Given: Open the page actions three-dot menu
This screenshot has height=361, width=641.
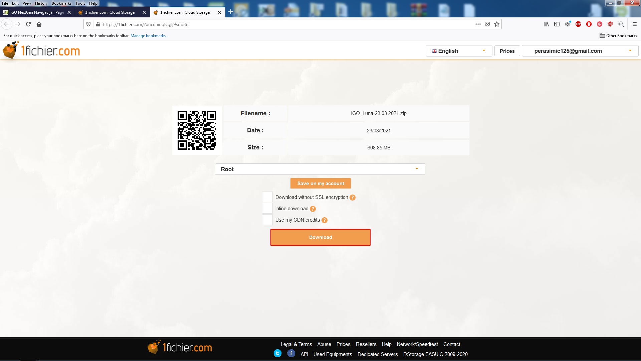Looking at the screenshot, I should 478,24.
